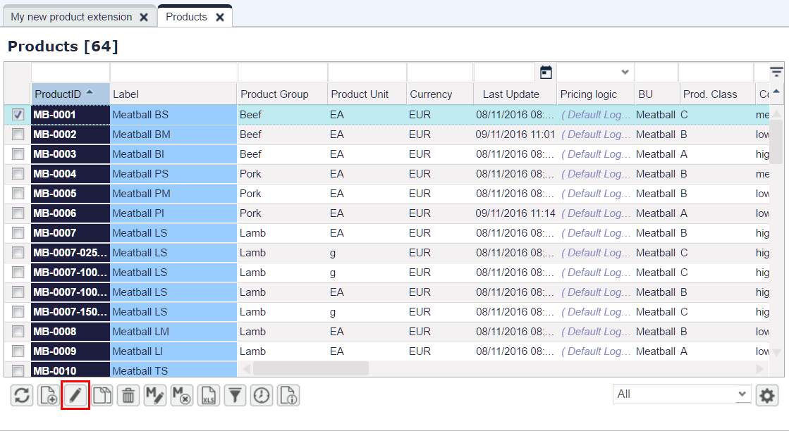Export the table via the XLS icon
The width and height of the screenshot is (789, 431).
(x=208, y=395)
